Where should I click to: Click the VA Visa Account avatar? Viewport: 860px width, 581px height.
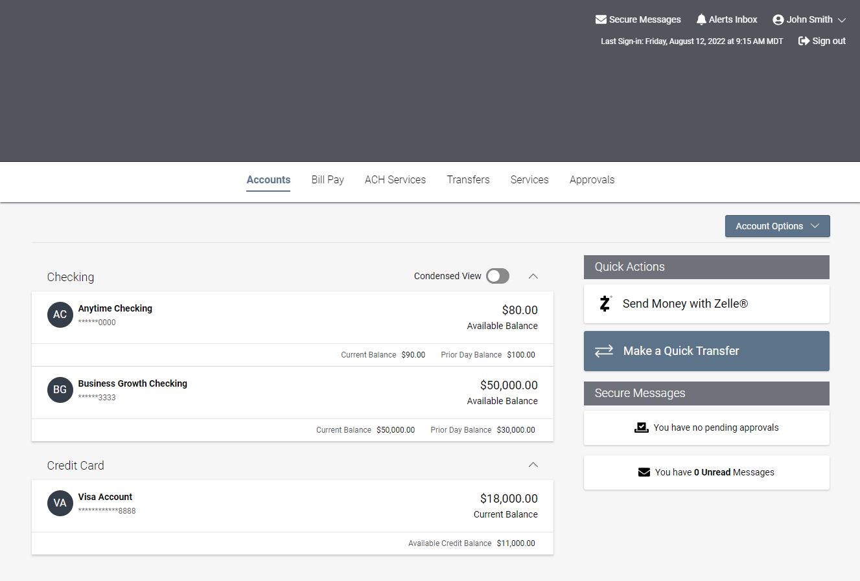[x=60, y=503]
